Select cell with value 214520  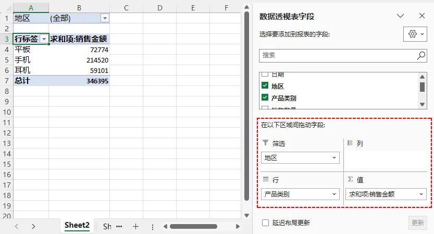tap(79, 60)
